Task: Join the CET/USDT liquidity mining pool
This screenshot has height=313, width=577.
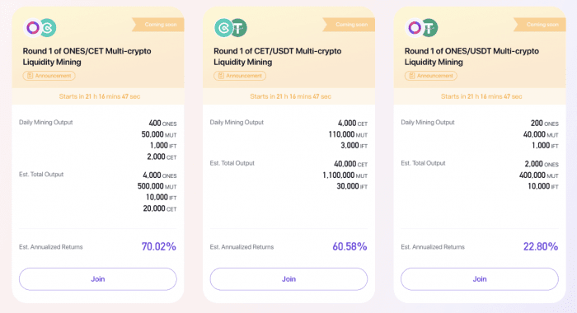Action: [288, 279]
